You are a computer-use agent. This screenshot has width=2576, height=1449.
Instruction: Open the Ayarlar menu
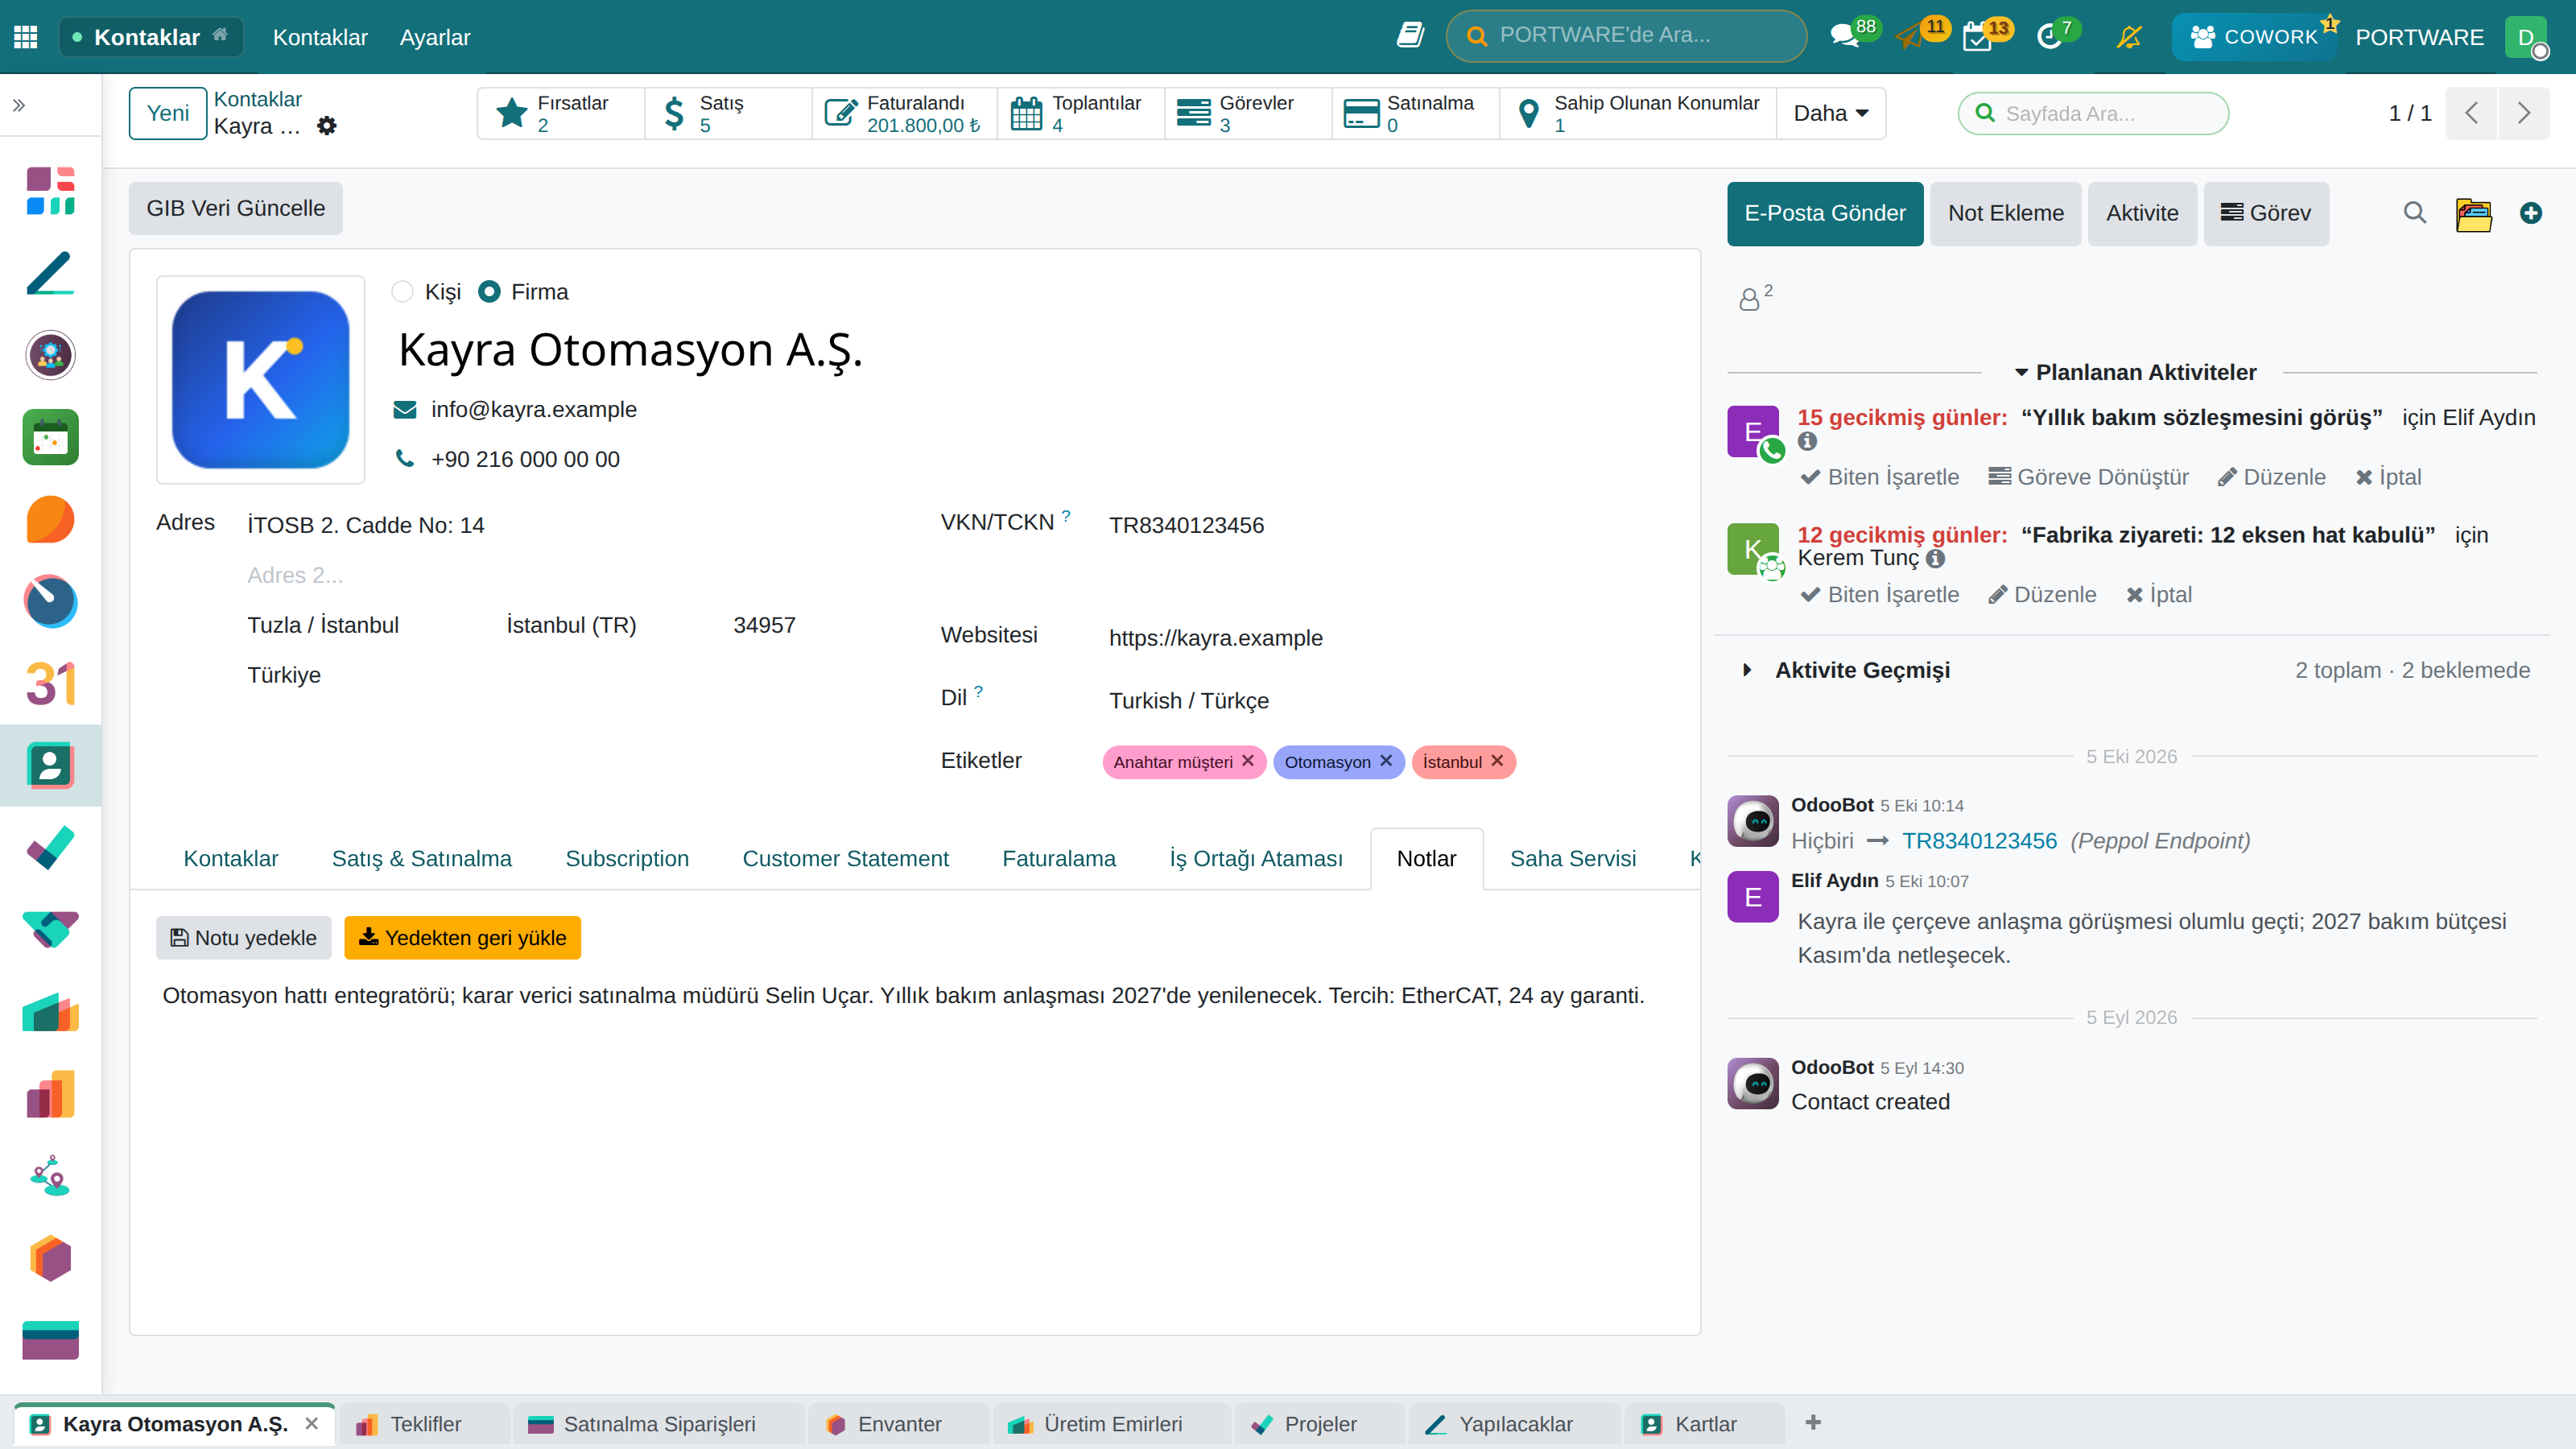(x=435, y=37)
